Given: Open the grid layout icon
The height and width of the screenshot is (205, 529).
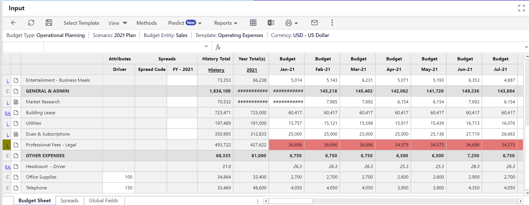Looking at the screenshot, I should [x=253, y=23].
